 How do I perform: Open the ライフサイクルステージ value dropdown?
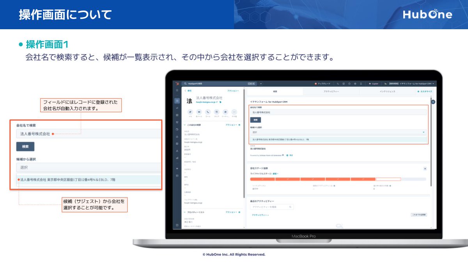coord(275,173)
